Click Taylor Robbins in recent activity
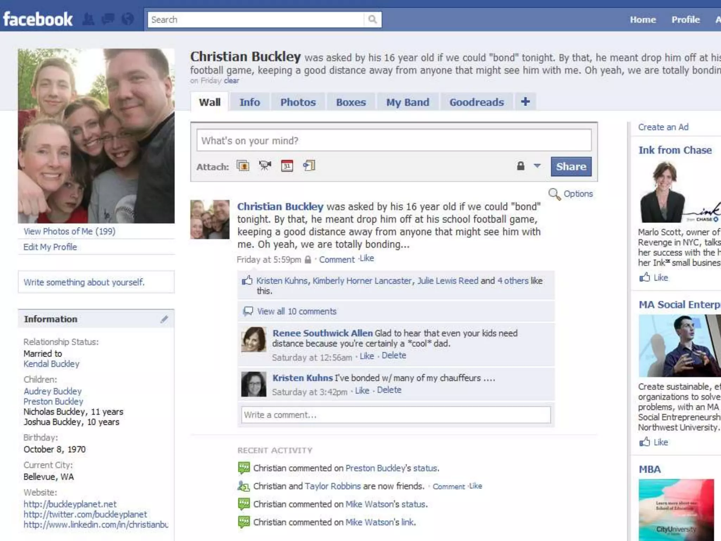721x541 pixels. 333,486
